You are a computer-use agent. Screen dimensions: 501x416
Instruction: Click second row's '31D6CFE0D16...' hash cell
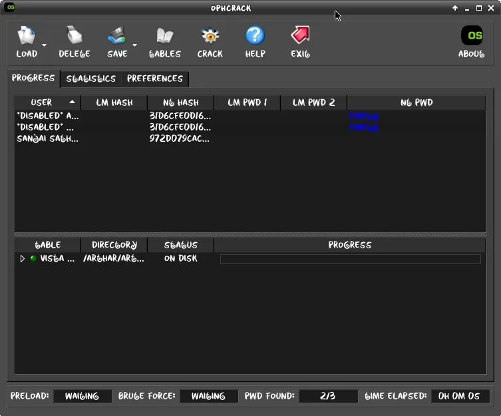[x=180, y=127]
